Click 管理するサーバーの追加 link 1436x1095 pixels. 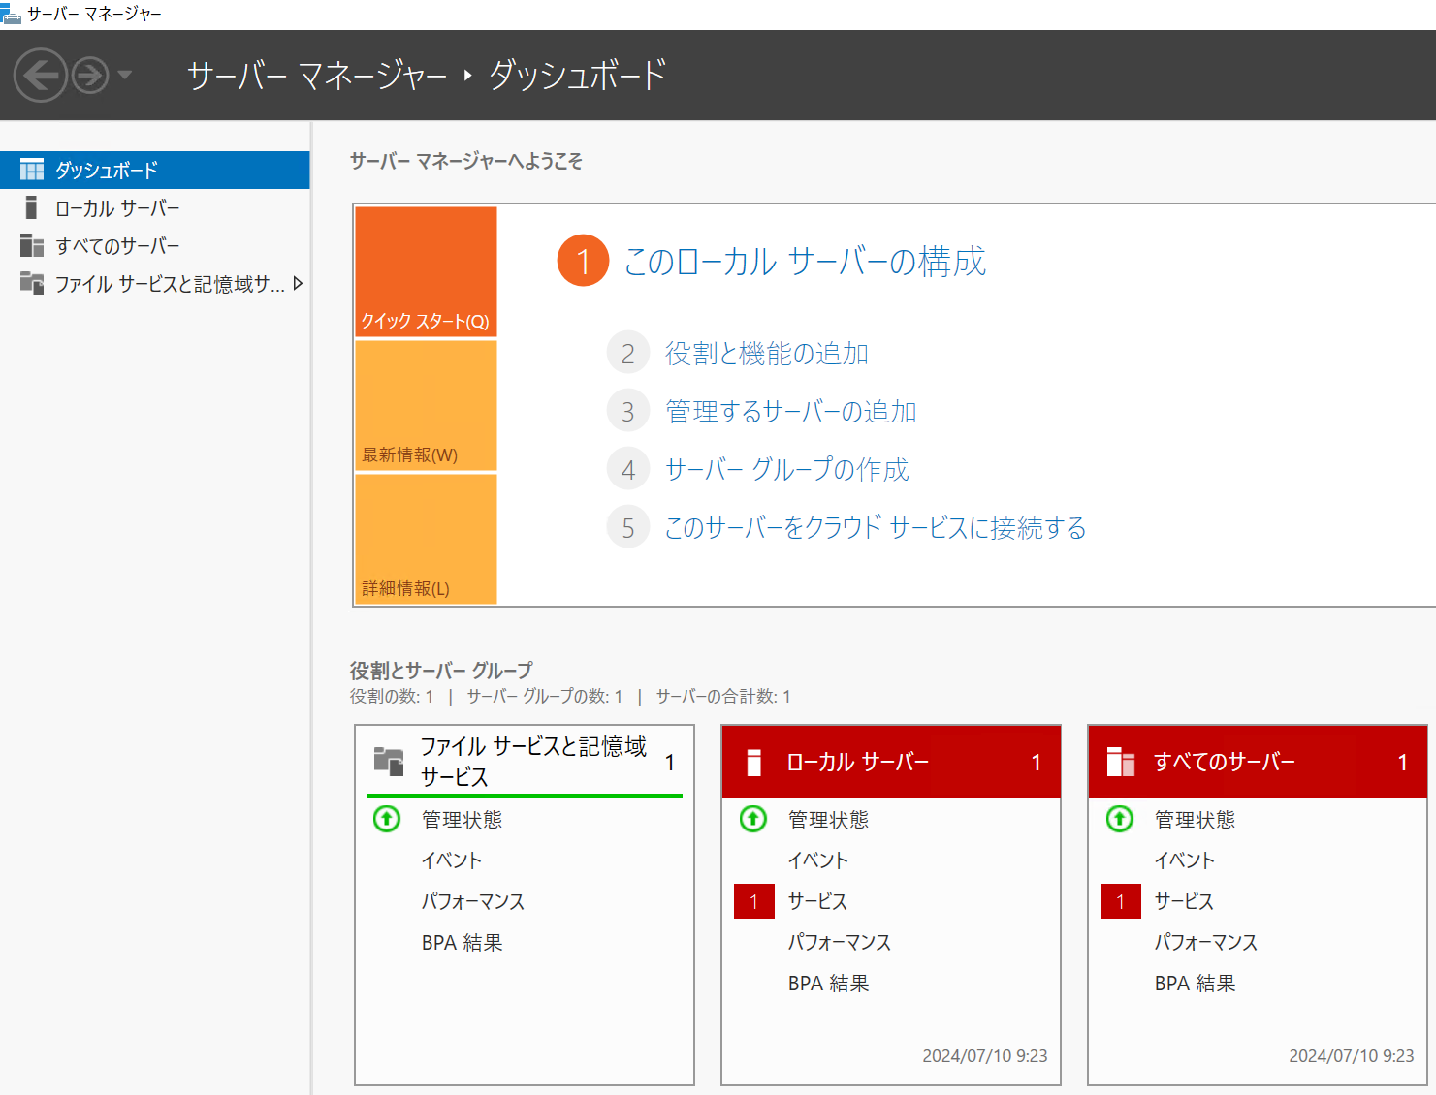[790, 412]
